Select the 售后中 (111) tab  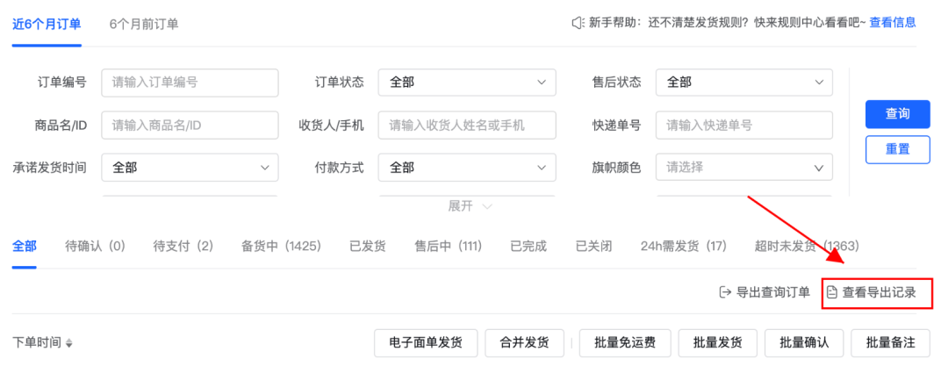[448, 247]
